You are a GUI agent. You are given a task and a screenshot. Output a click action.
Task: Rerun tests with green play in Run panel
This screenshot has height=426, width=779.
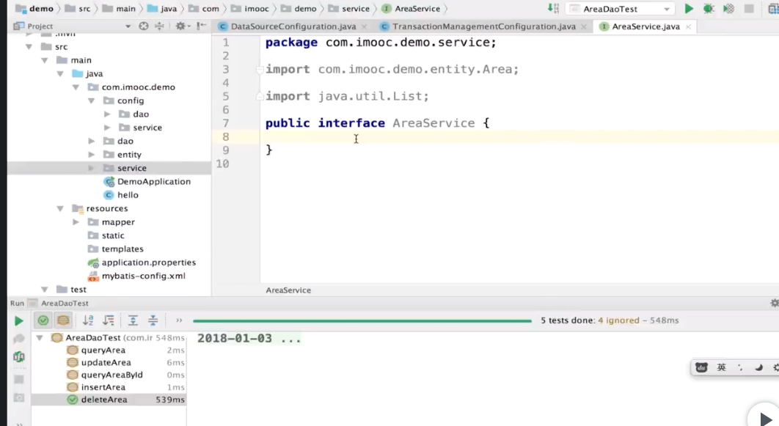[x=18, y=320]
